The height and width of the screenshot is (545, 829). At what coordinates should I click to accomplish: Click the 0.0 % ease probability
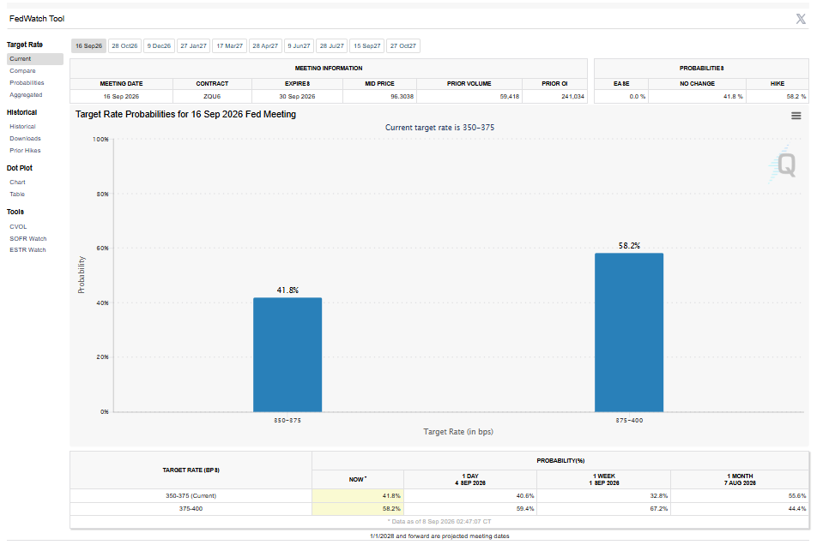(x=621, y=97)
